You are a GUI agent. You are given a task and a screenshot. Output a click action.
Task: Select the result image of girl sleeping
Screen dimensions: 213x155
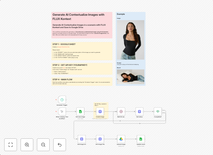[x=130, y=77]
